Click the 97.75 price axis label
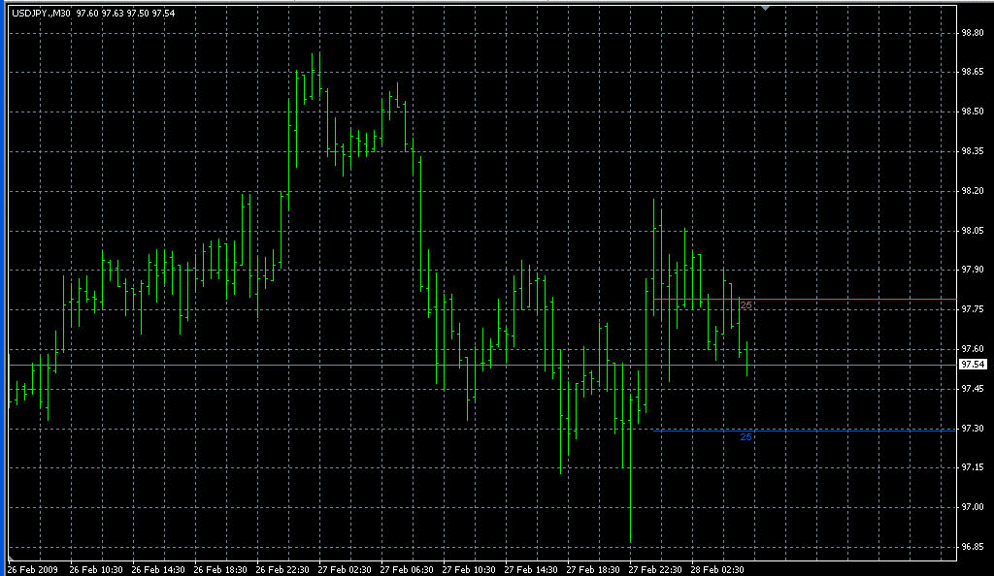The width and height of the screenshot is (994, 576). click(973, 309)
